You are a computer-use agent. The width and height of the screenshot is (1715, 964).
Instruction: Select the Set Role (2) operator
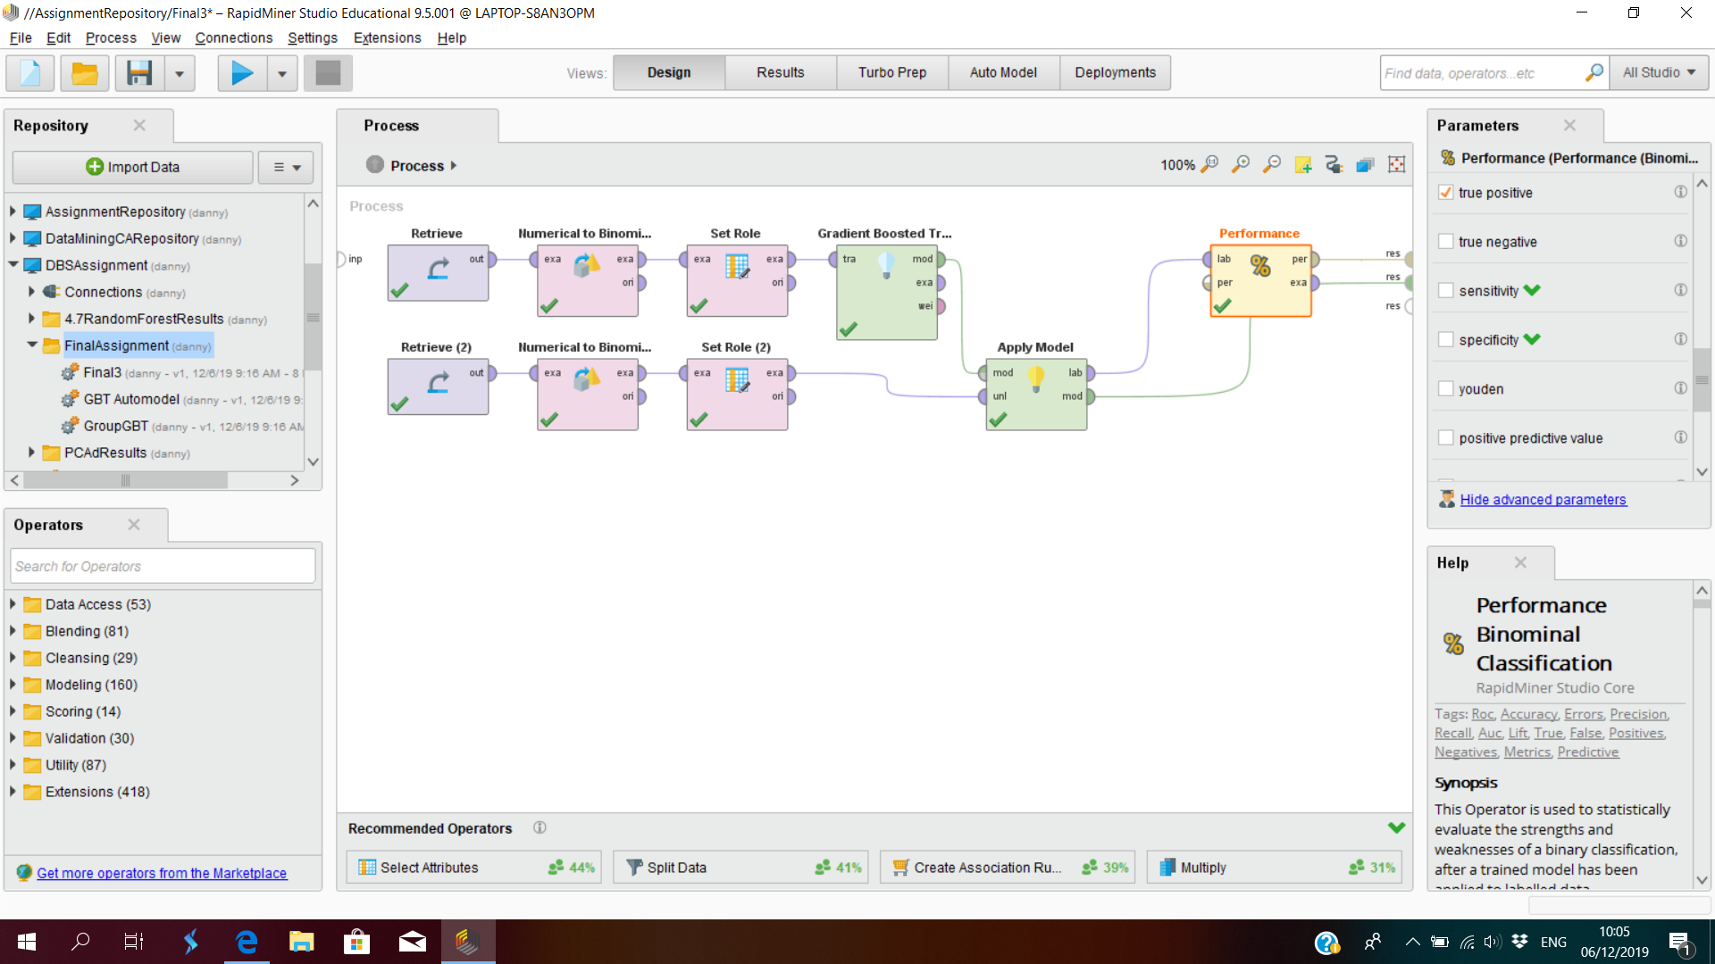pyautogui.click(x=737, y=395)
